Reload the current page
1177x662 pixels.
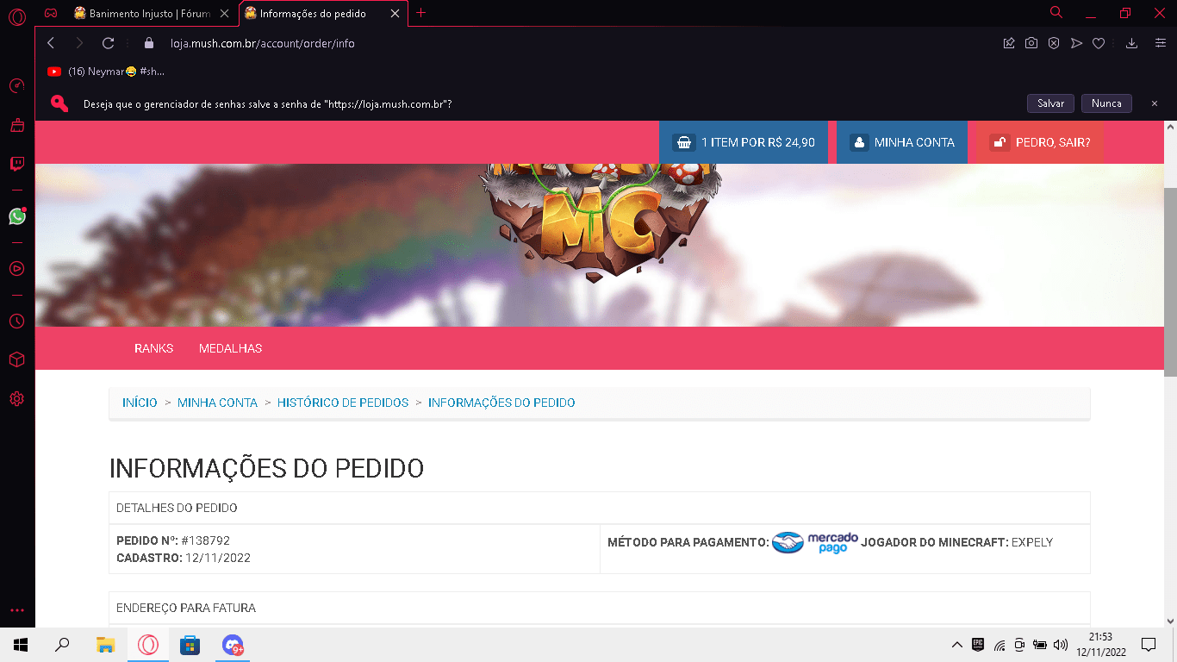108,43
